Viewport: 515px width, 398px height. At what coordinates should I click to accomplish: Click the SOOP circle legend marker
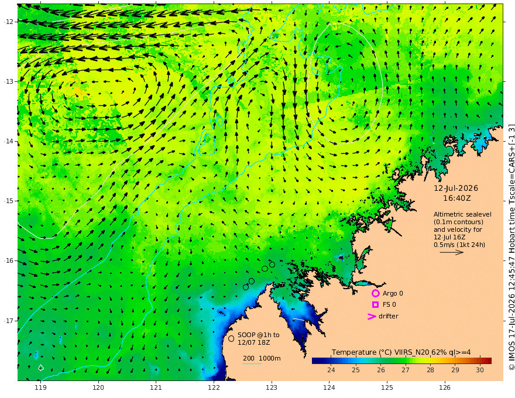coord(231,338)
